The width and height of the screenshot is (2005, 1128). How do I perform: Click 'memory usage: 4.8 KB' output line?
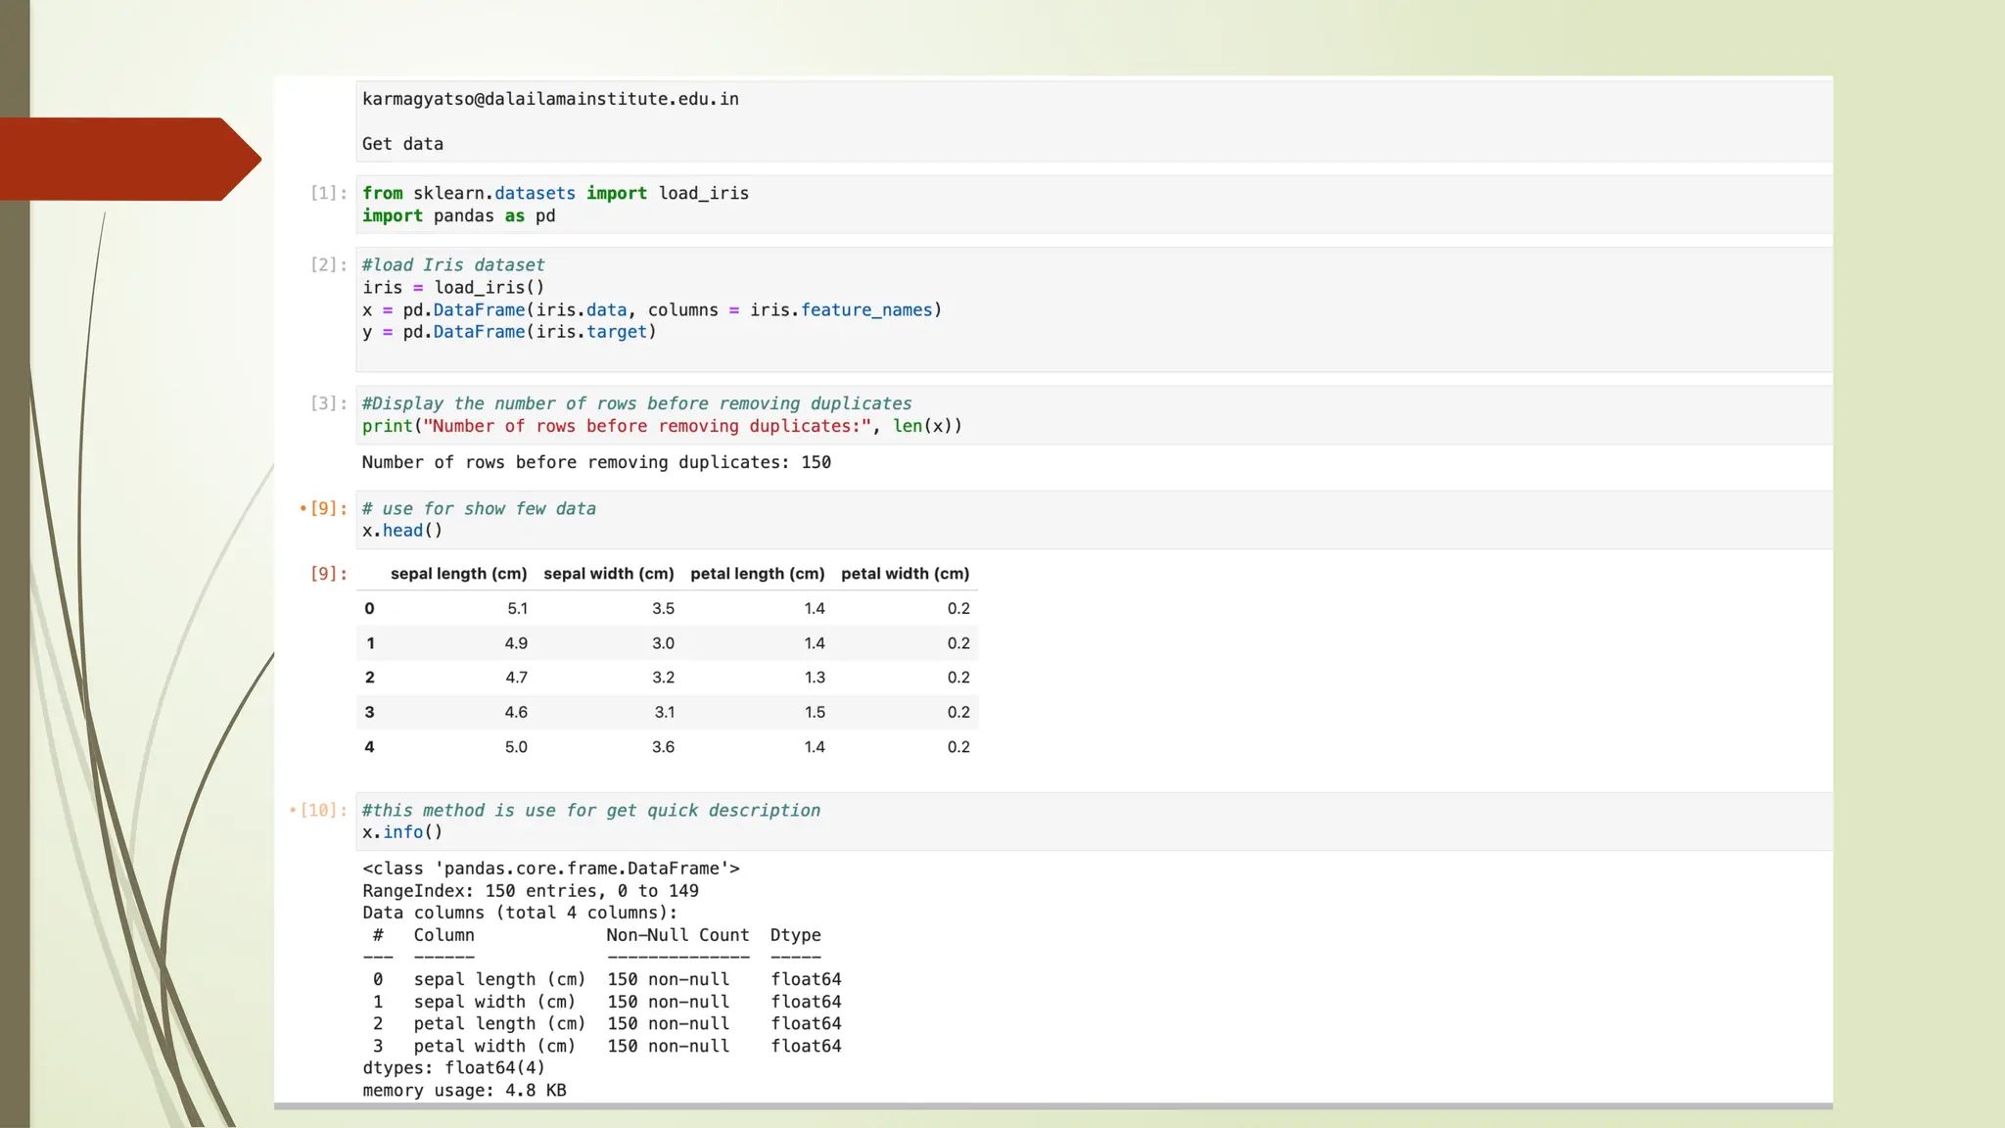[x=464, y=1091]
